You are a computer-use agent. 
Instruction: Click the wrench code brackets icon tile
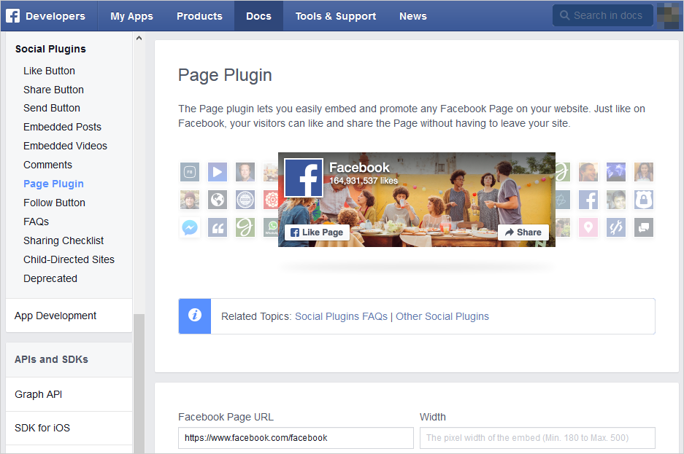click(616, 227)
